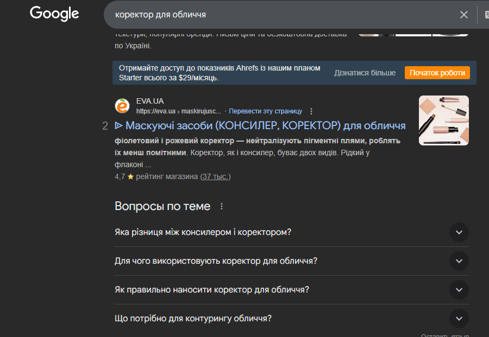Expand 'Що потрібно для контурингу обличчя?'
Image resolution: width=489 pixels, height=337 pixels.
click(292, 319)
